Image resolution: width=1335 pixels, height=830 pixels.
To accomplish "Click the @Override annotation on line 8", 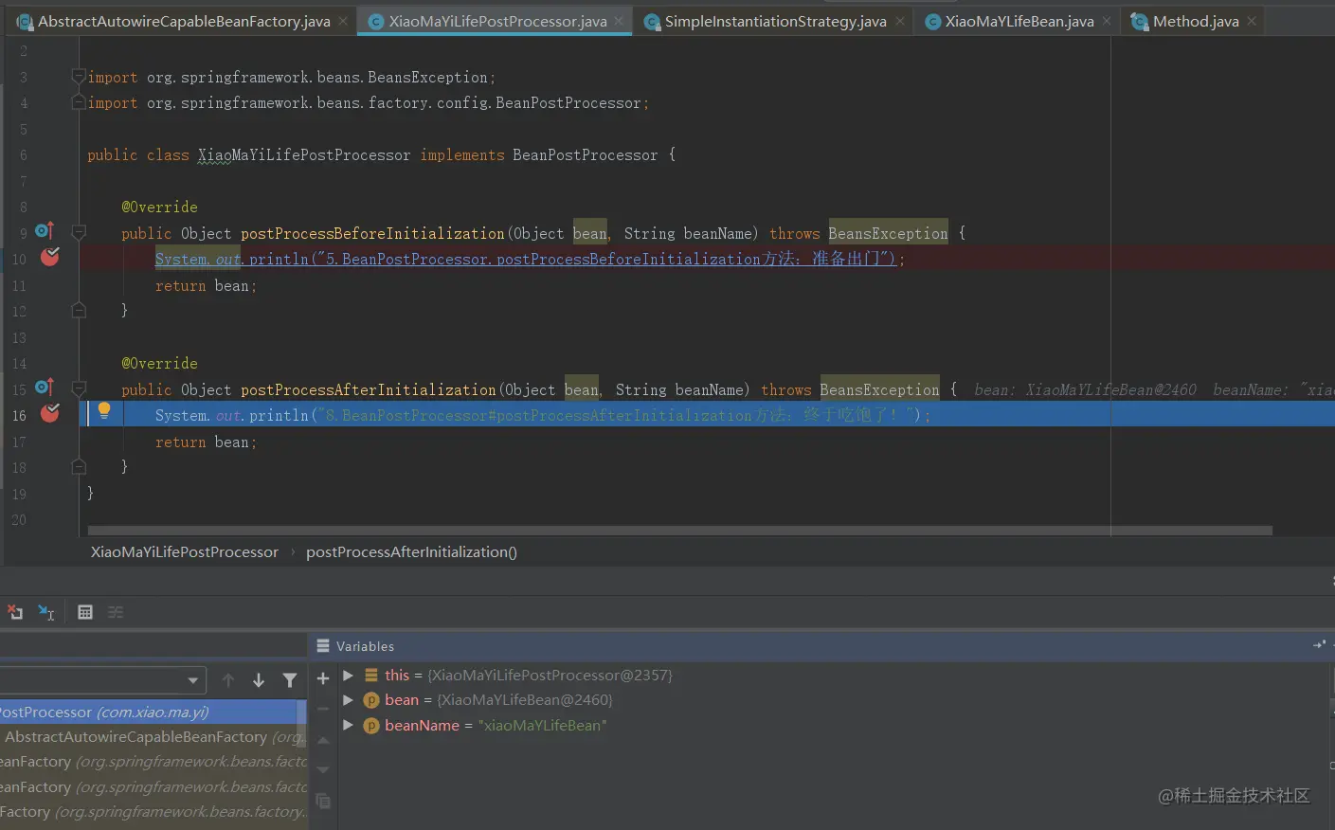I will 159,207.
